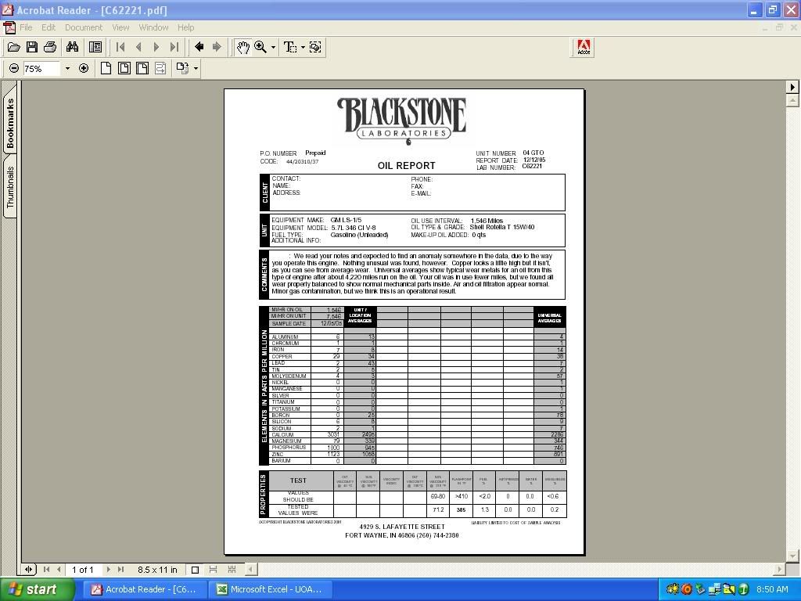Click the Reflow page icon
801x601 pixels.
tap(160, 69)
